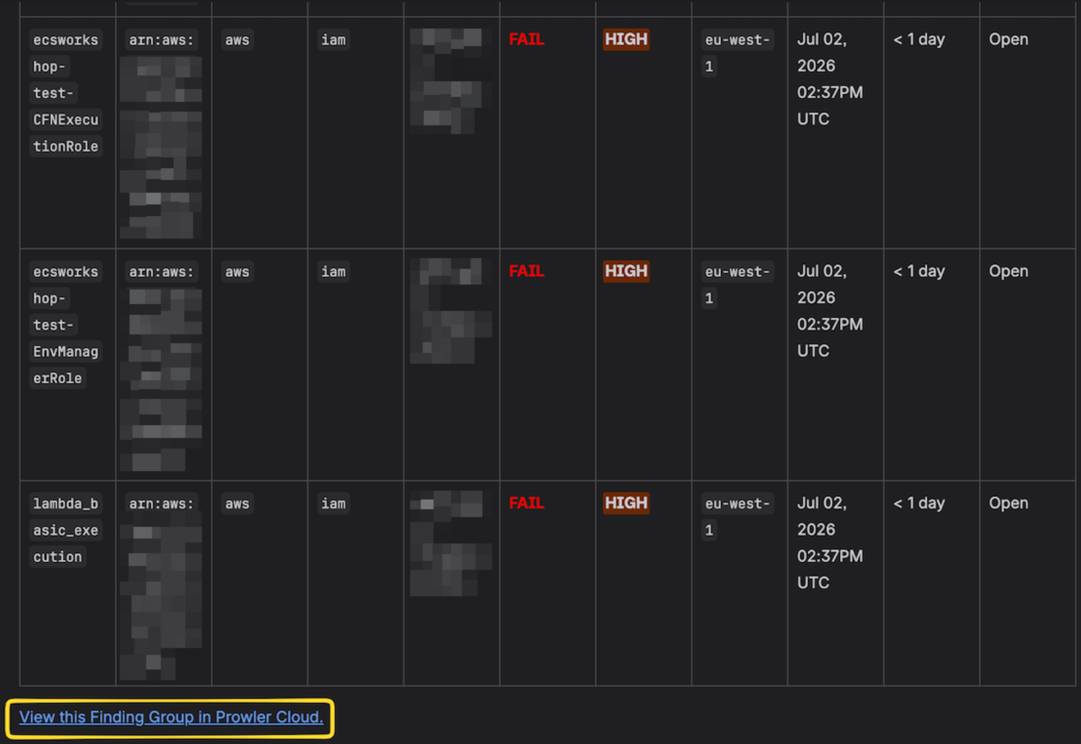Click the aws provider tag in the lambda_basic_execution row
The width and height of the screenshot is (1081, 744).
(x=237, y=504)
